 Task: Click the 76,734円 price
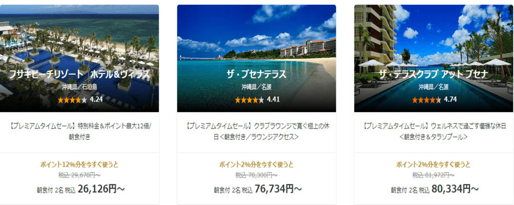pyautogui.click(x=278, y=189)
